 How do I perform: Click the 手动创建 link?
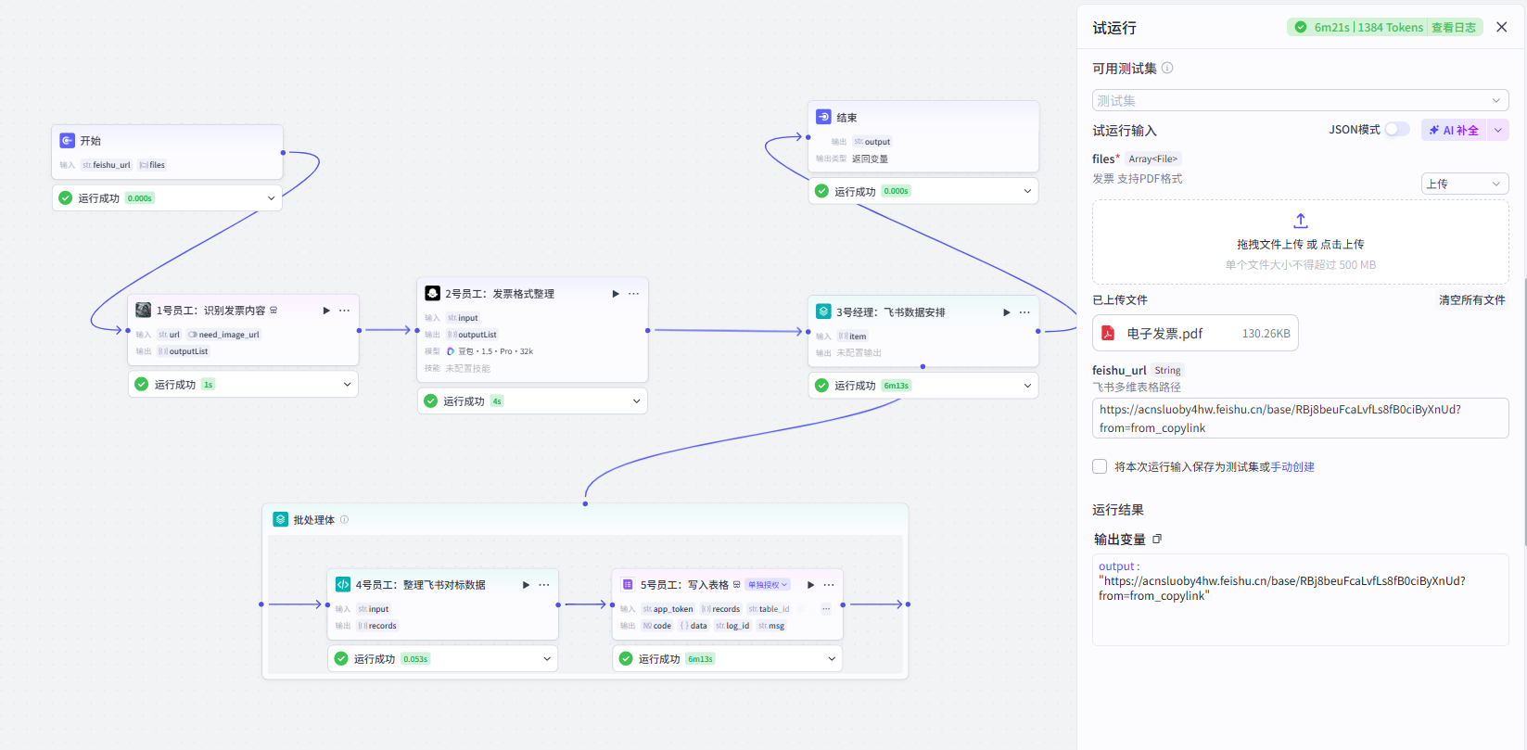point(1292,467)
